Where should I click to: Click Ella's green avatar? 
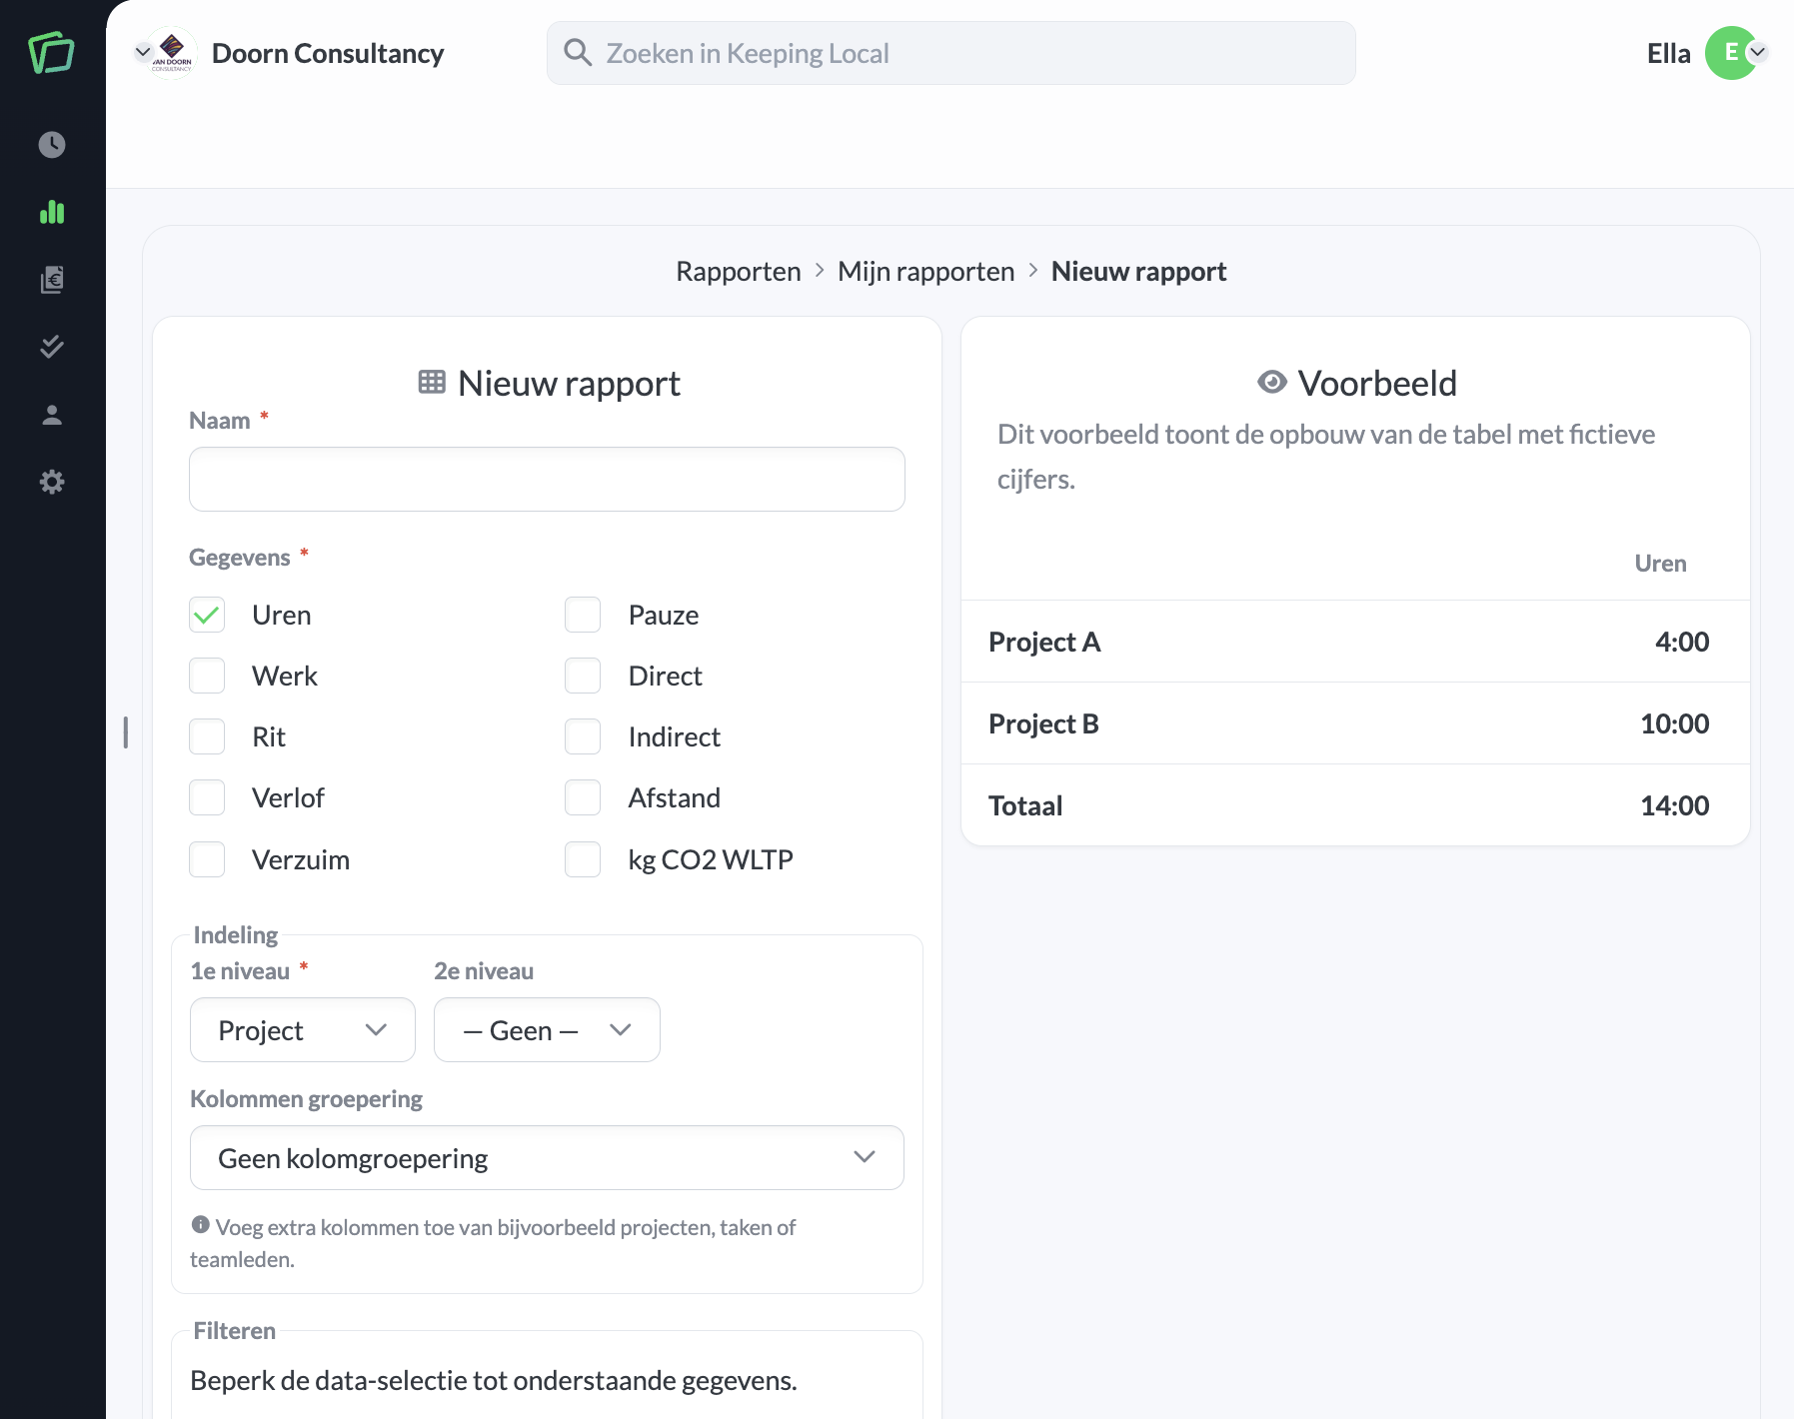(x=1730, y=53)
